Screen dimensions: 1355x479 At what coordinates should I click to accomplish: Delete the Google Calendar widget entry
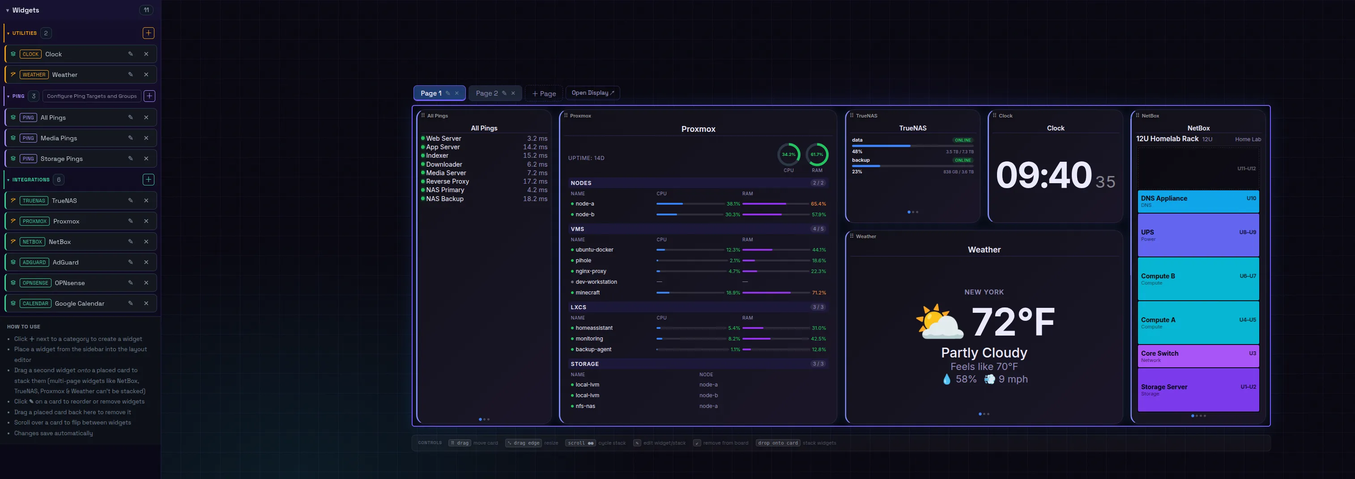pyautogui.click(x=146, y=303)
